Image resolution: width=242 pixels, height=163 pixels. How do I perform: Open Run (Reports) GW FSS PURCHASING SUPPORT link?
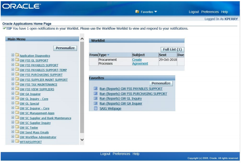[x=133, y=94]
